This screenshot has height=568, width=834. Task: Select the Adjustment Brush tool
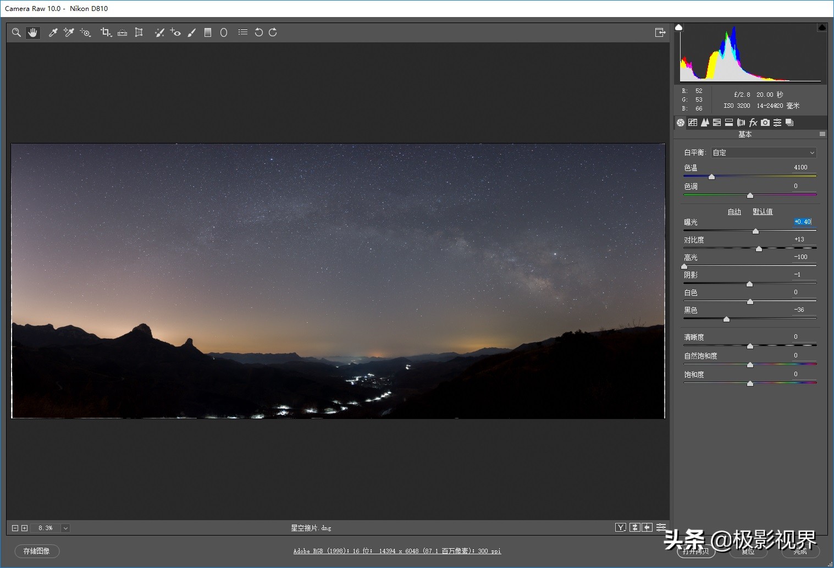coord(191,32)
